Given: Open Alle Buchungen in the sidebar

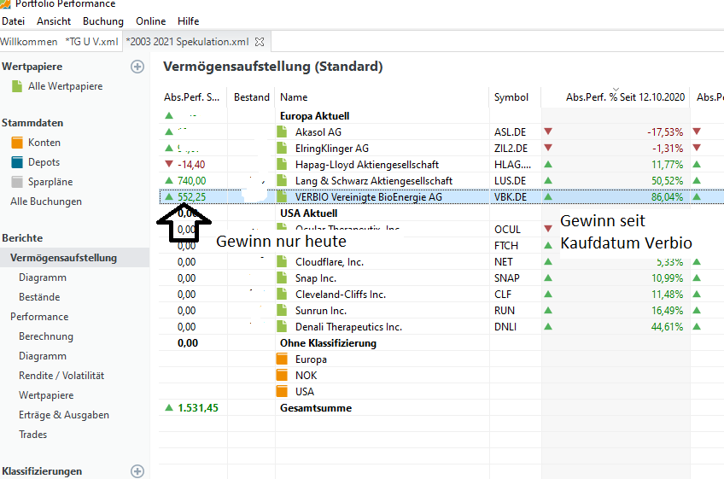Looking at the screenshot, I should click(x=46, y=202).
